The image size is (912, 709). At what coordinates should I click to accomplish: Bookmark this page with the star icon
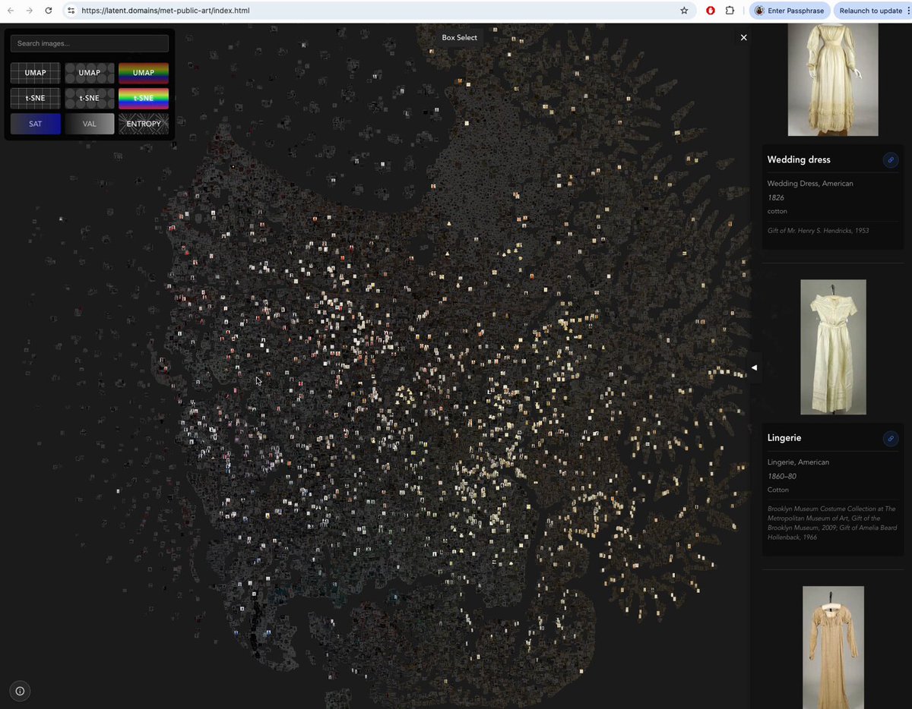[684, 11]
